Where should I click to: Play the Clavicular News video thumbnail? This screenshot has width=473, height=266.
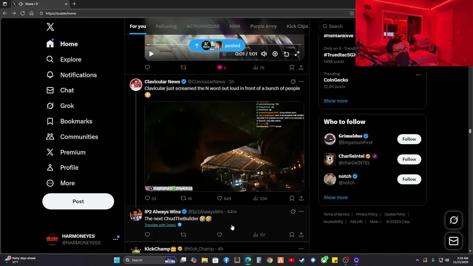point(224,146)
